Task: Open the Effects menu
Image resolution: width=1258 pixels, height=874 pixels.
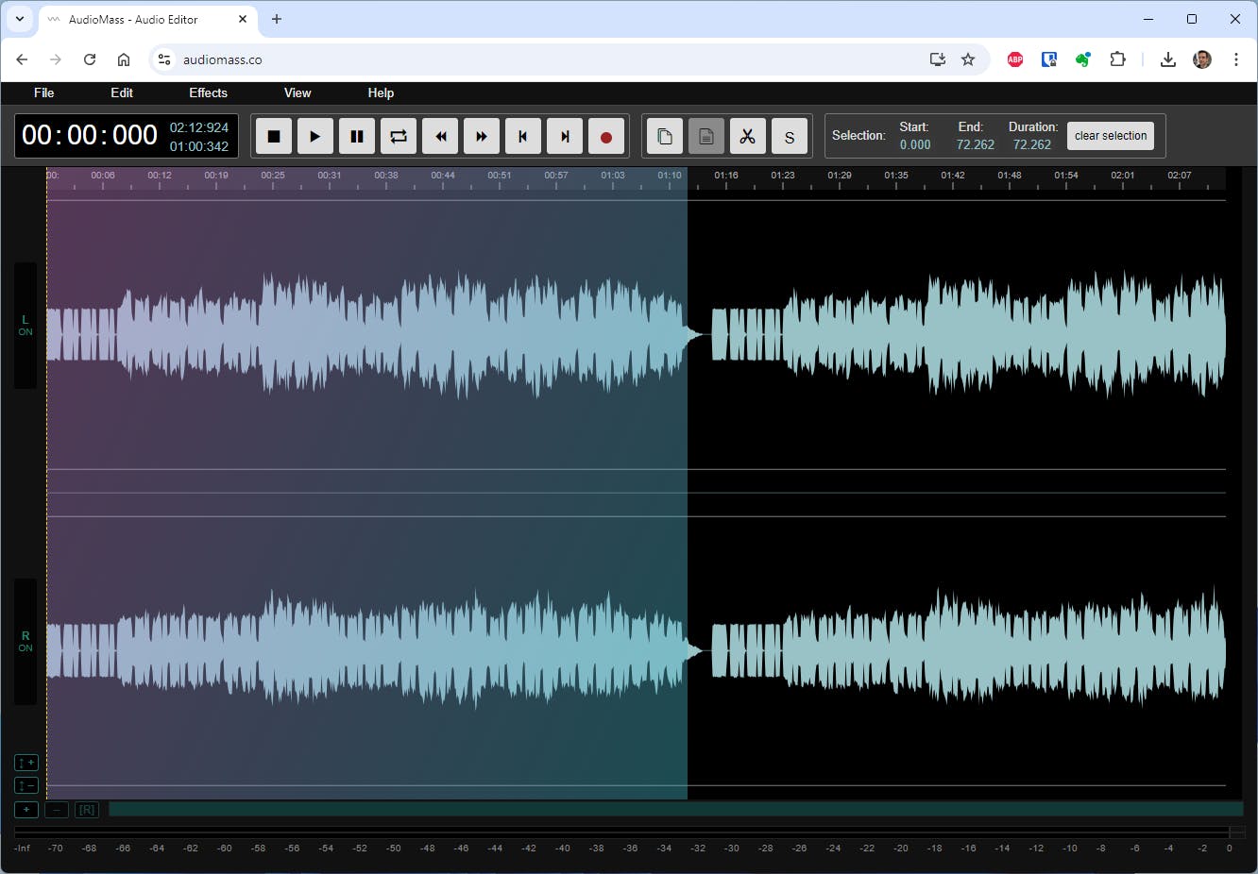Action: tap(208, 92)
